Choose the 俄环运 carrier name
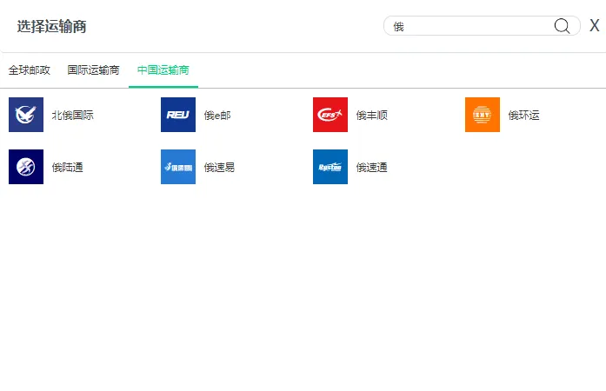The image size is (606, 391). coord(523,116)
